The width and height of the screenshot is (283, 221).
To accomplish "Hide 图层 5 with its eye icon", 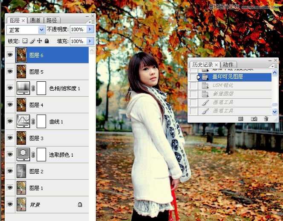I will [x=10, y=71].
